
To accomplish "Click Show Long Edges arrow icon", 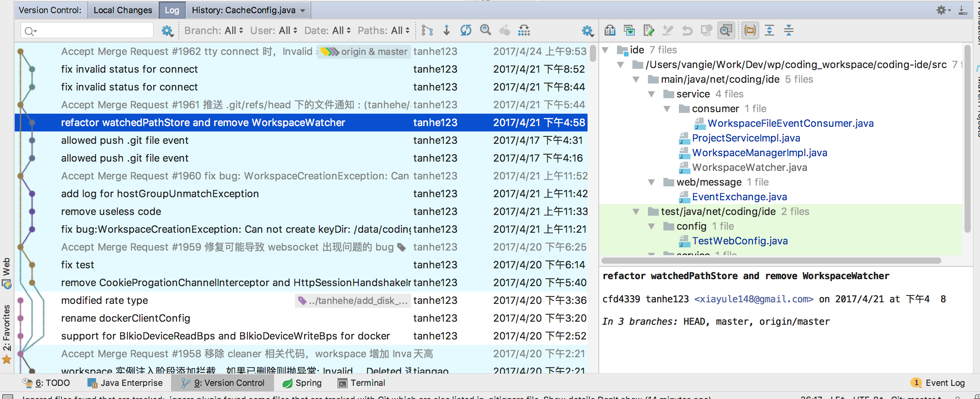I will tap(447, 30).
